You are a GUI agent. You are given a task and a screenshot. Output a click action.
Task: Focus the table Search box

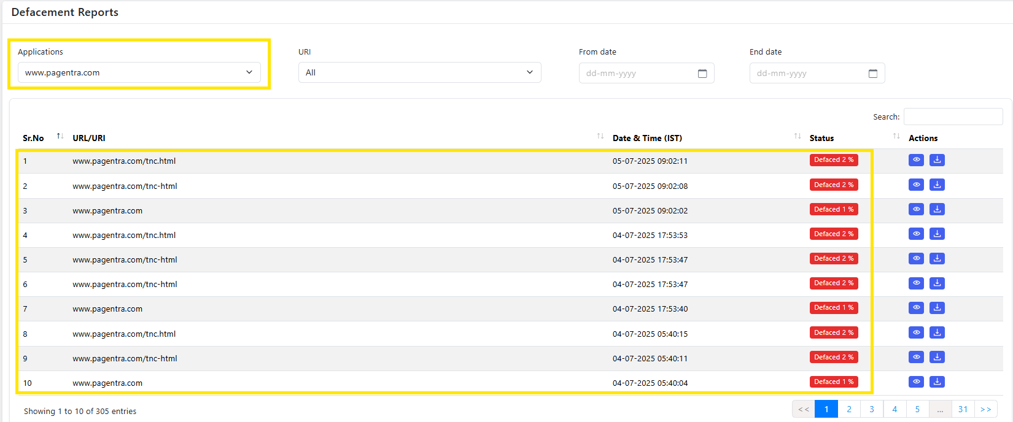[953, 117]
